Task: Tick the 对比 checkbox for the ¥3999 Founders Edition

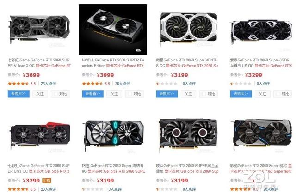Action: pyautogui.click(x=130, y=94)
